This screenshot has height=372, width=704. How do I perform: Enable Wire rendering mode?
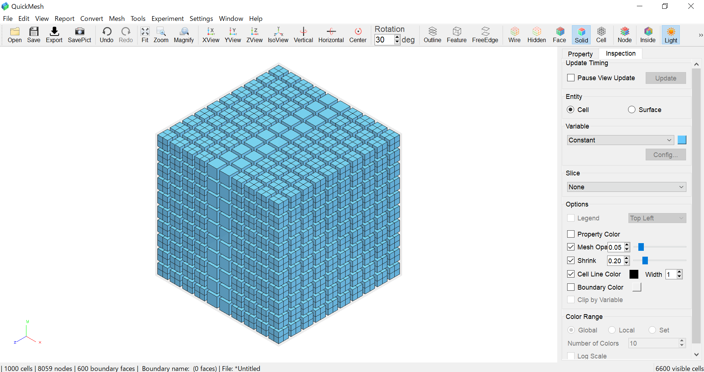pyautogui.click(x=514, y=35)
